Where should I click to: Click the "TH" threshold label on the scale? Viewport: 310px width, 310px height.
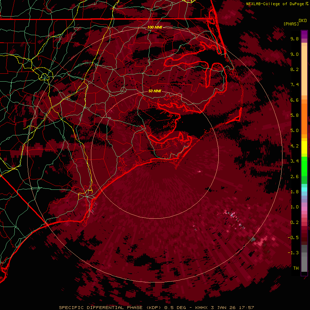(x=296, y=268)
